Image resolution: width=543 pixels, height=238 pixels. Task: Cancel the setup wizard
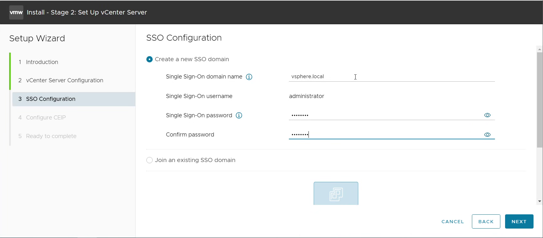(453, 222)
